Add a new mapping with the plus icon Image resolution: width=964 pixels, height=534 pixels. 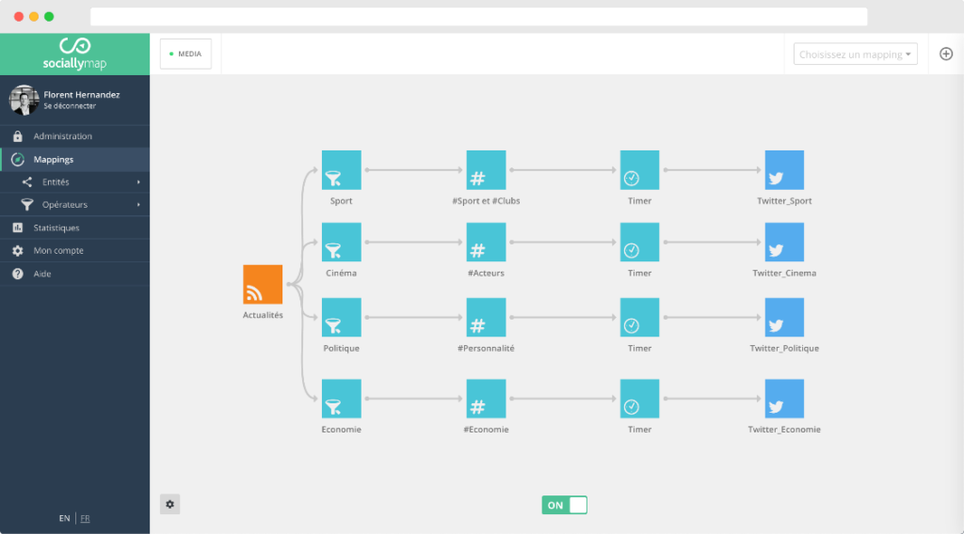point(945,54)
